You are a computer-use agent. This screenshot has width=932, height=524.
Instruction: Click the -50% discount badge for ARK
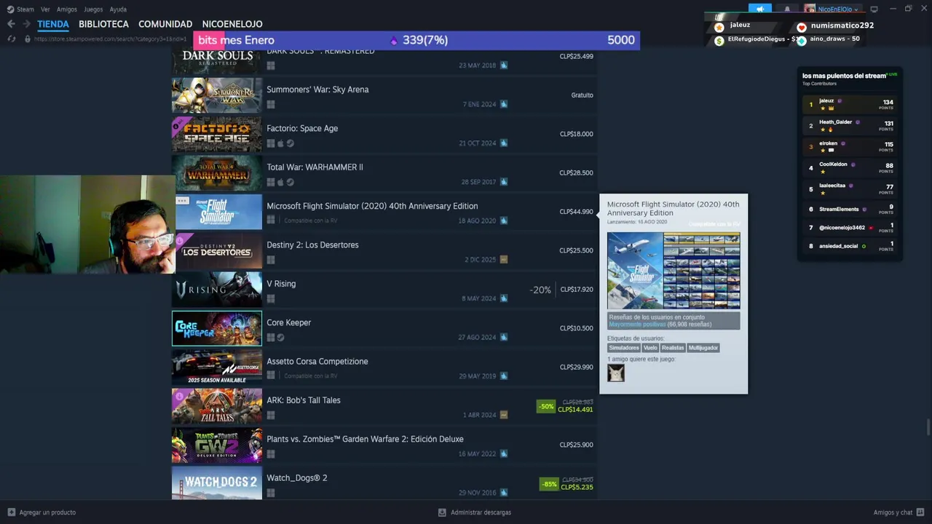point(546,406)
